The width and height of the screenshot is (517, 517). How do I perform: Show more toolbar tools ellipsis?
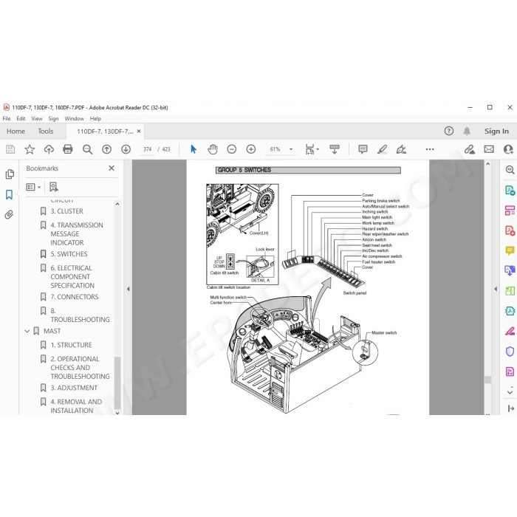(x=430, y=149)
